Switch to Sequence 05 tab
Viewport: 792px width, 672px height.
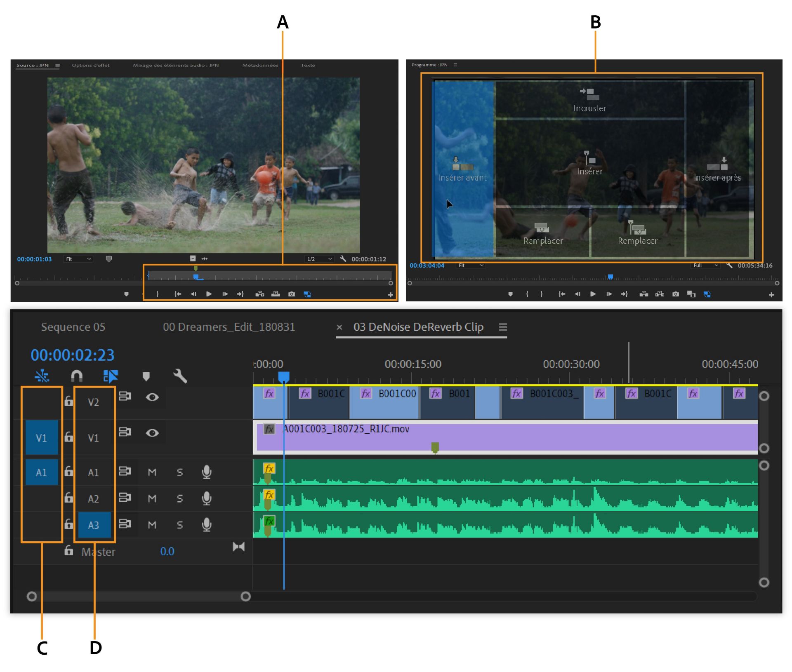(73, 327)
